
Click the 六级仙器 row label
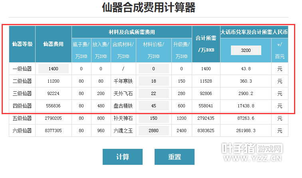coord(22,131)
